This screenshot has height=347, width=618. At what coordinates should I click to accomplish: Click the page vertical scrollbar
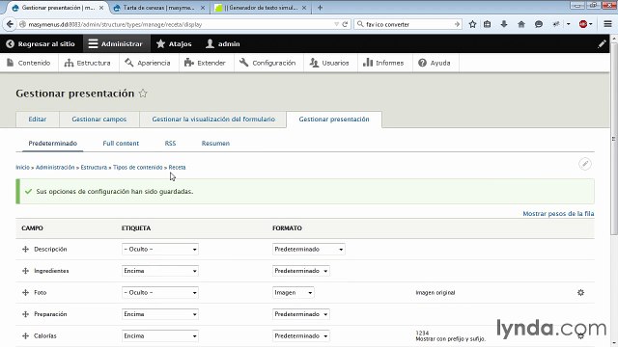point(614,138)
